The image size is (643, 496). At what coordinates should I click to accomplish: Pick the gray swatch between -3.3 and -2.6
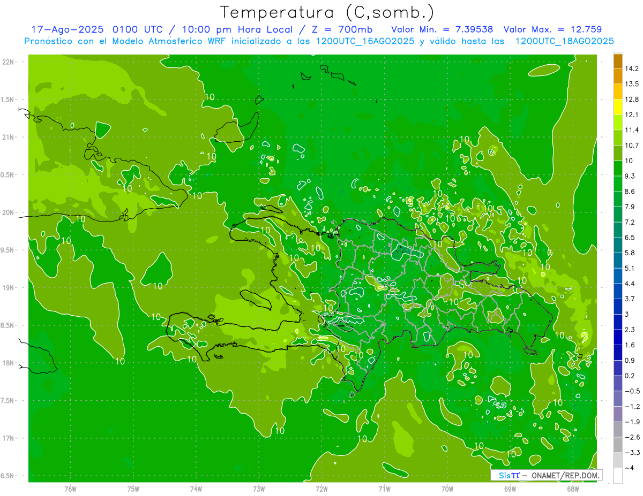[618, 445]
